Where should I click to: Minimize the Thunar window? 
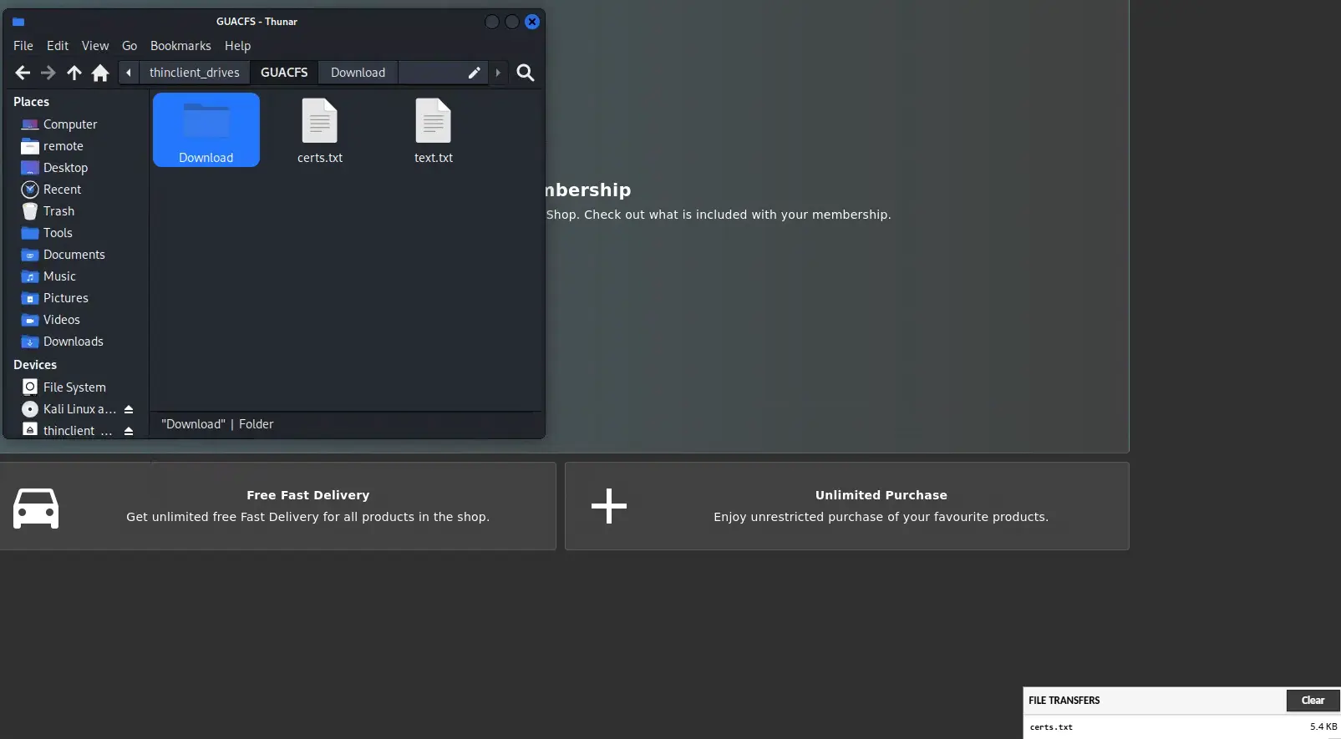[492, 22]
